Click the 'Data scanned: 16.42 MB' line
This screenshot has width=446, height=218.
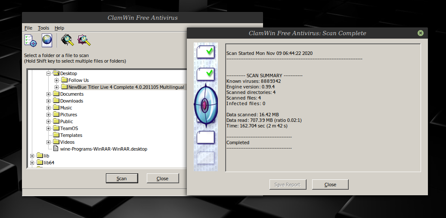point(252,115)
